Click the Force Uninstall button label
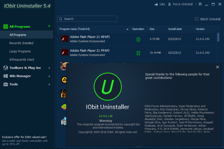The image size is (224, 149). (183, 4)
